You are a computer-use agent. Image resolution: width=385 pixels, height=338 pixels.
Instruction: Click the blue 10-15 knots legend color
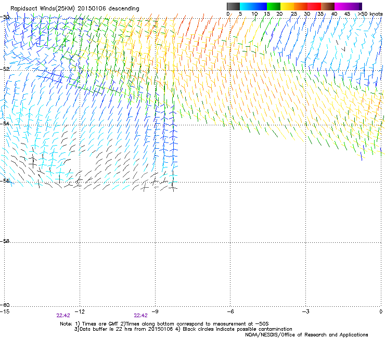[x=260, y=6]
